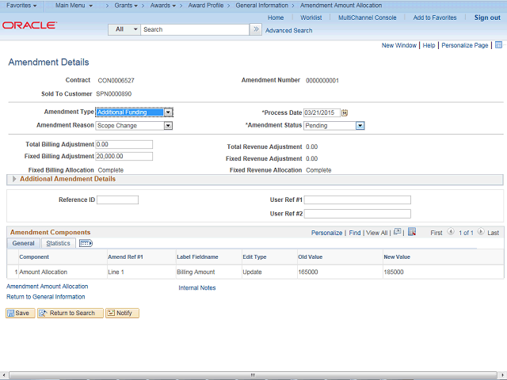
Task: Open the Process Date calendar picker
Action: (x=345, y=112)
